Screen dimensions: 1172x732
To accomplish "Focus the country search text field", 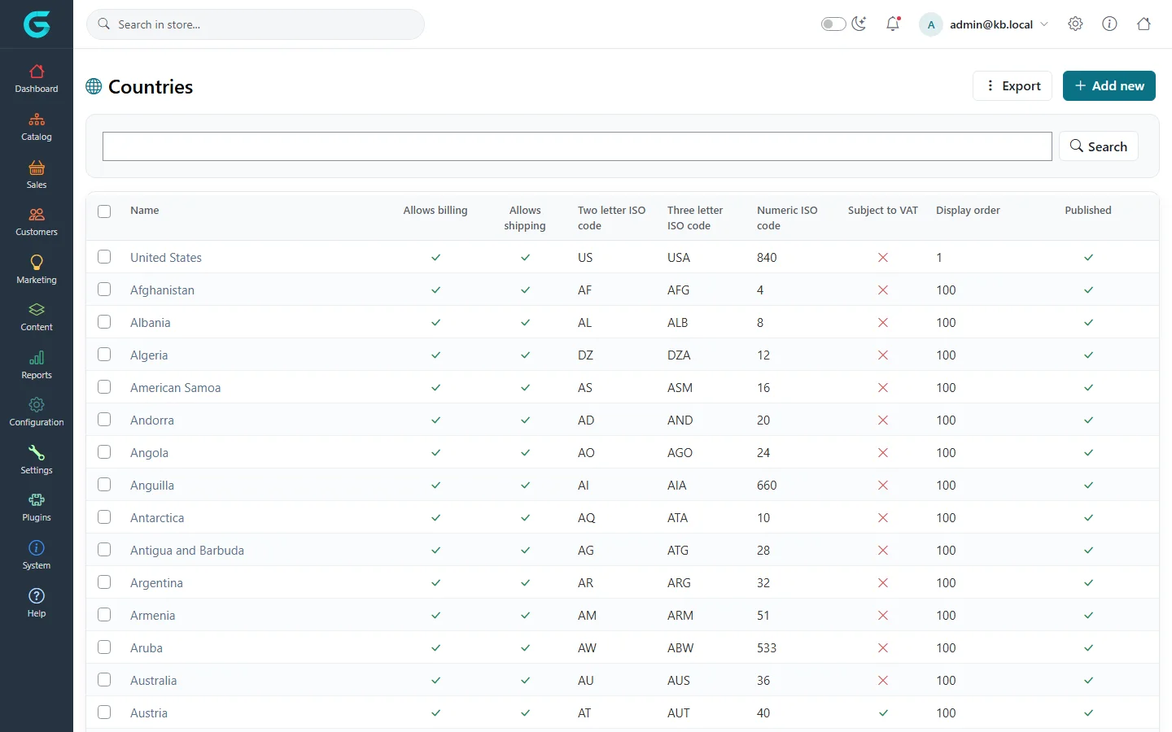I will click(577, 146).
